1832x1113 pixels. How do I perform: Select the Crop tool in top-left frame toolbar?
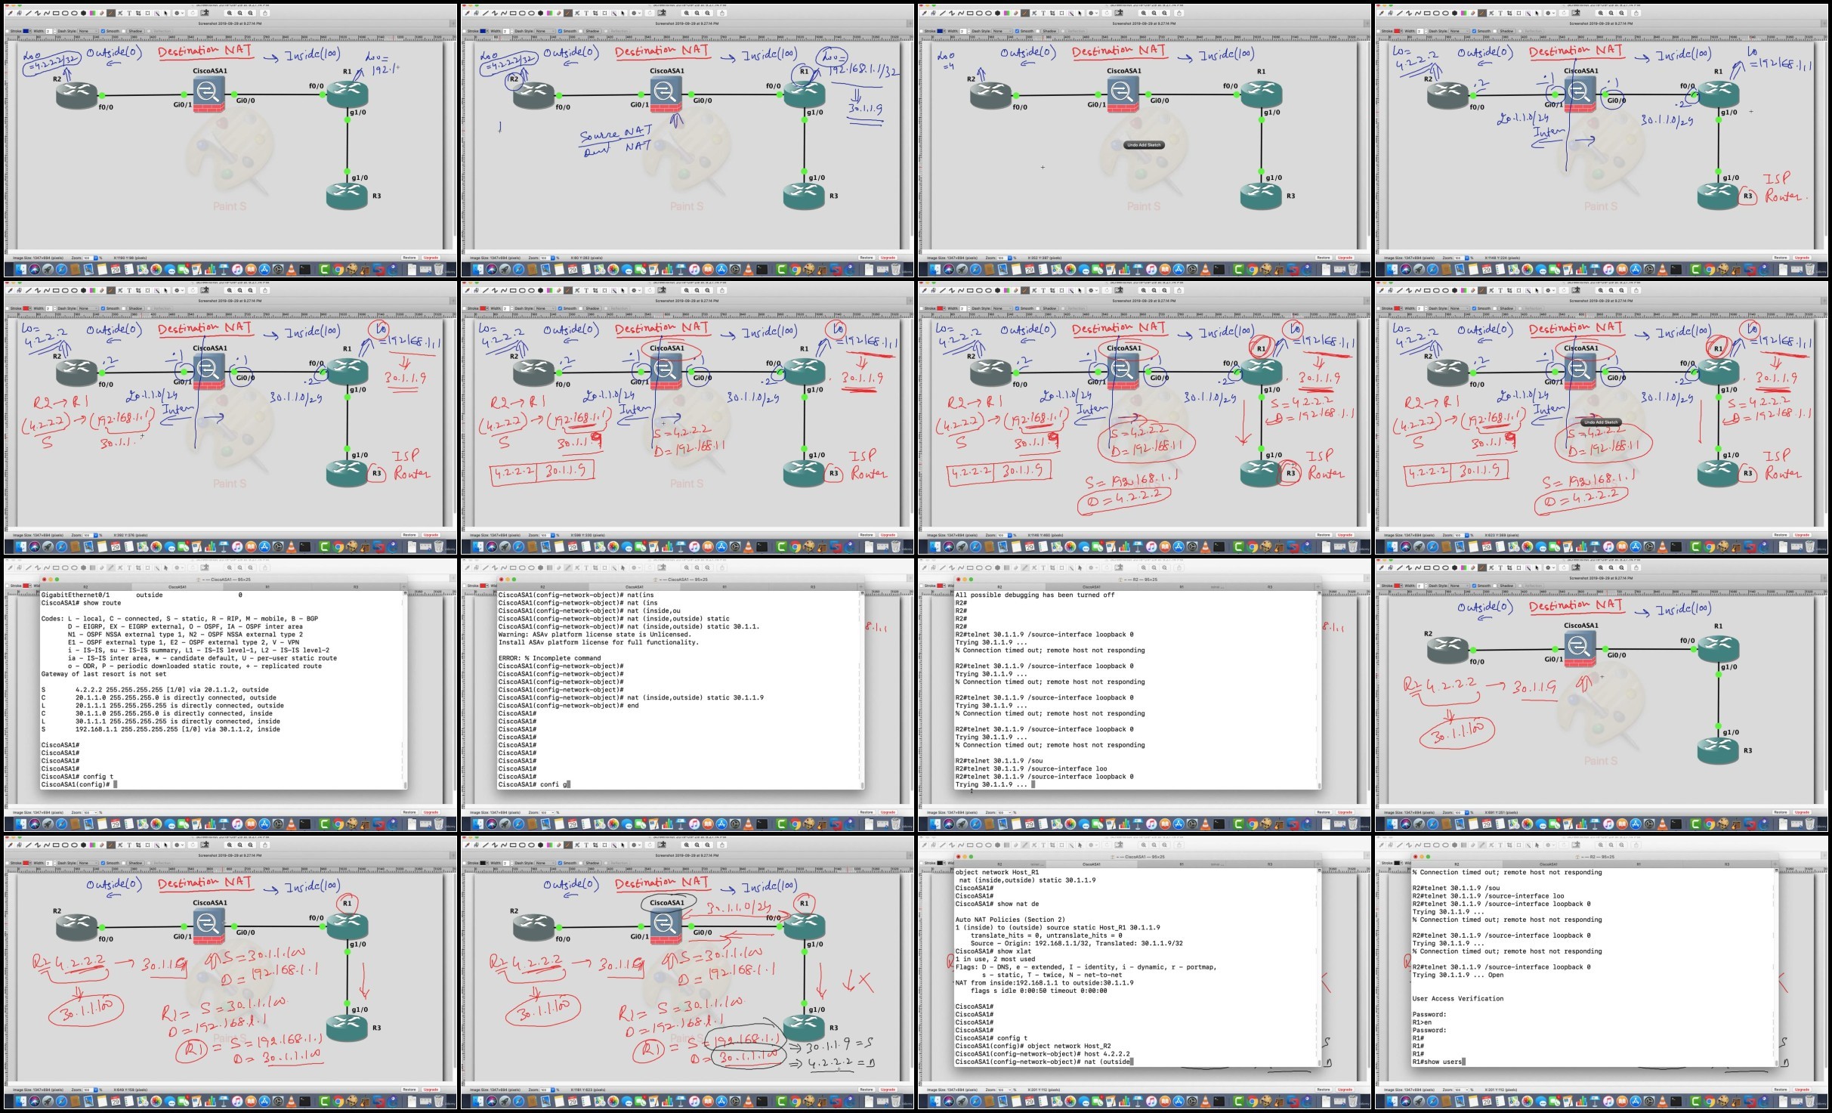pyautogui.click(x=138, y=13)
